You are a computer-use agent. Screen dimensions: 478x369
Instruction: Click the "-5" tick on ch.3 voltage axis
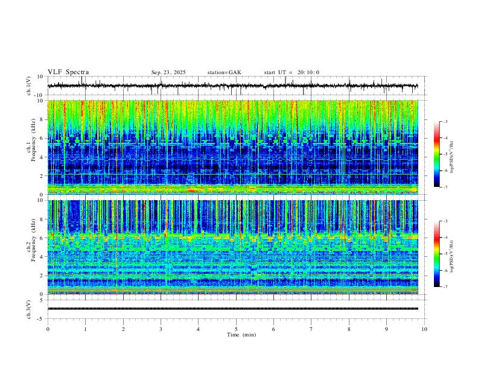41,319
